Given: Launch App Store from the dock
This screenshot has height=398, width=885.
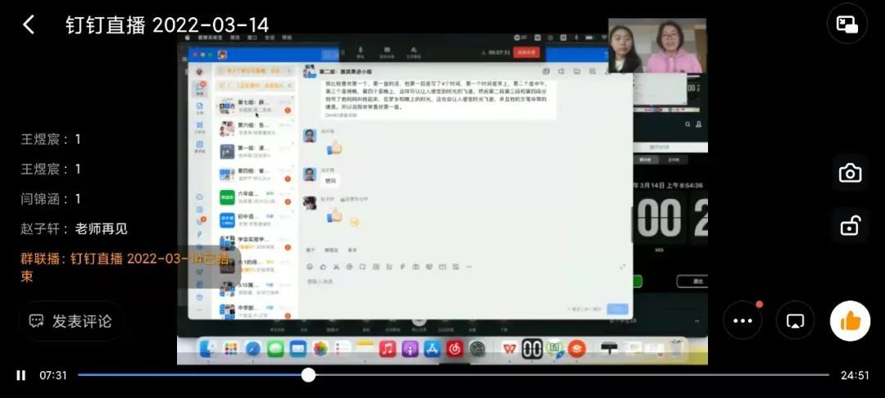Looking at the screenshot, I should pyautogui.click(x=433, y=349).
